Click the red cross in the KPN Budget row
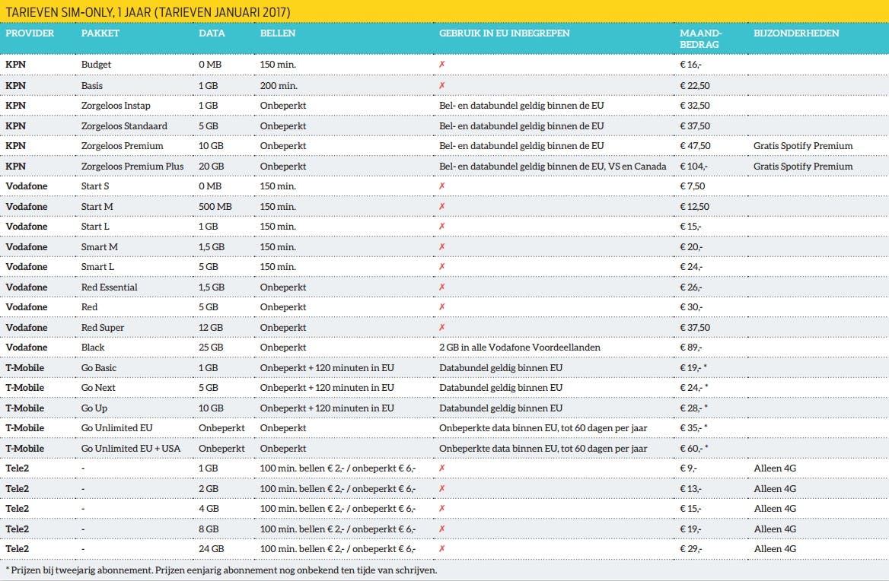This screenshot has height=581, width=889. tap(441, 65)
